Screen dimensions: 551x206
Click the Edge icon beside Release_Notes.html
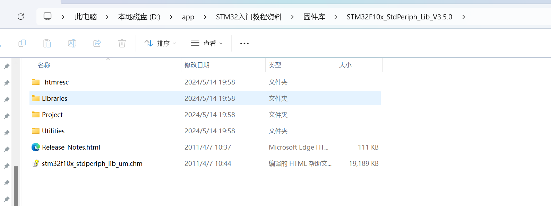(x=35, y=147)
